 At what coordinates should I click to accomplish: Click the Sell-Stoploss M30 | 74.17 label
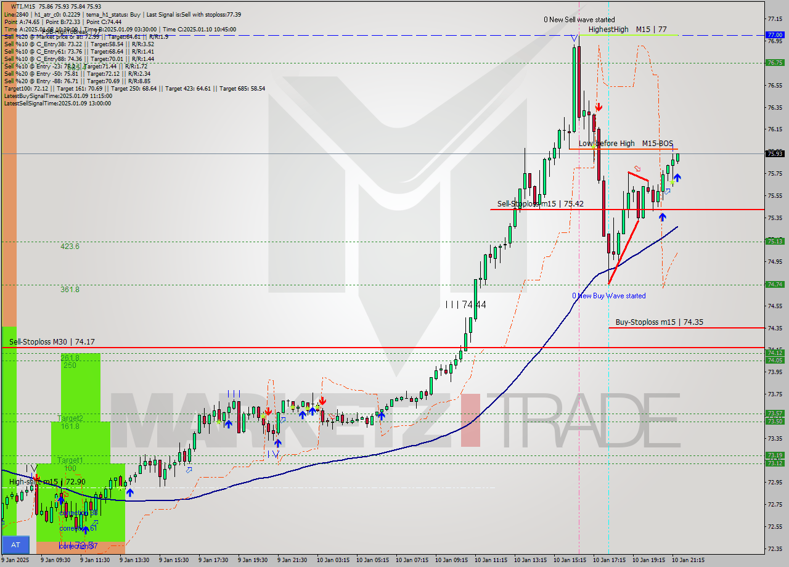coord(52,341)
